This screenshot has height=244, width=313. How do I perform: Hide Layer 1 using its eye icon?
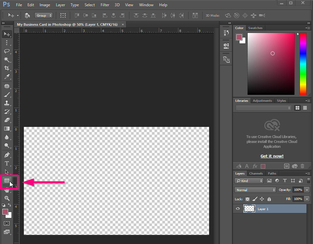(x=238, y=209)
